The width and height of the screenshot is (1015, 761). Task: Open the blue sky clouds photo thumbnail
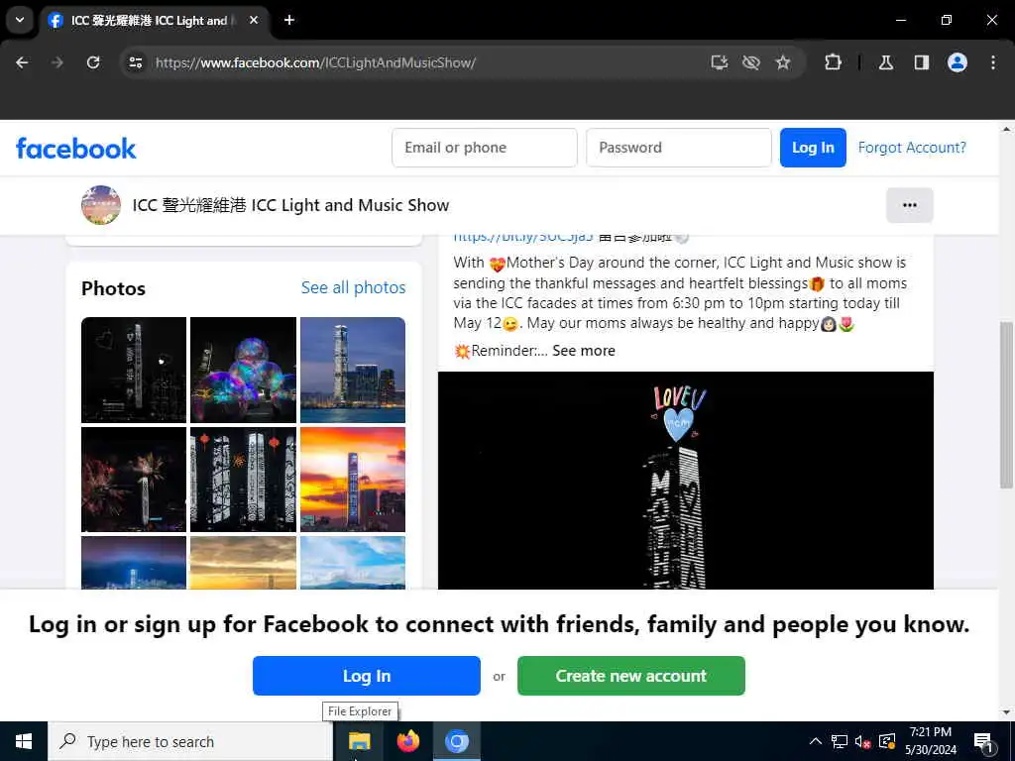[x=353, y=563]
